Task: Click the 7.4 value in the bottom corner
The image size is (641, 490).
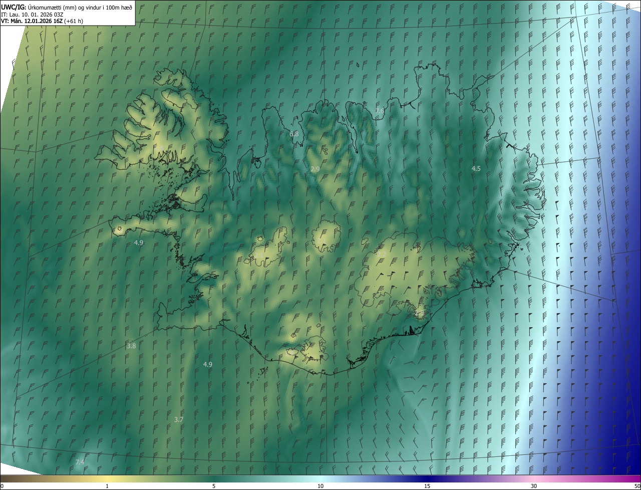Action: point(80,462)
